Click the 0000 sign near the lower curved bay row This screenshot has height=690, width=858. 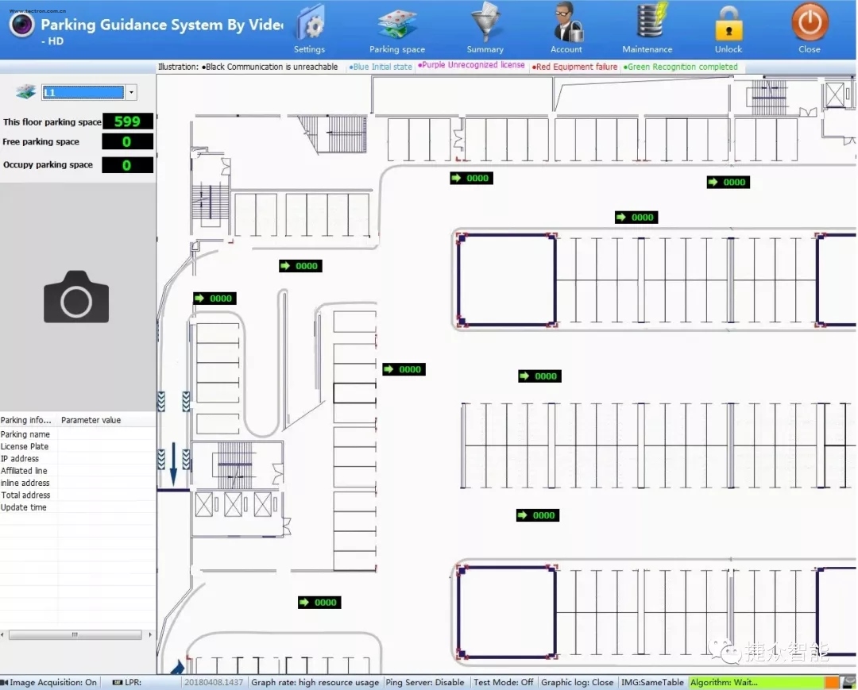click(319, 602)
